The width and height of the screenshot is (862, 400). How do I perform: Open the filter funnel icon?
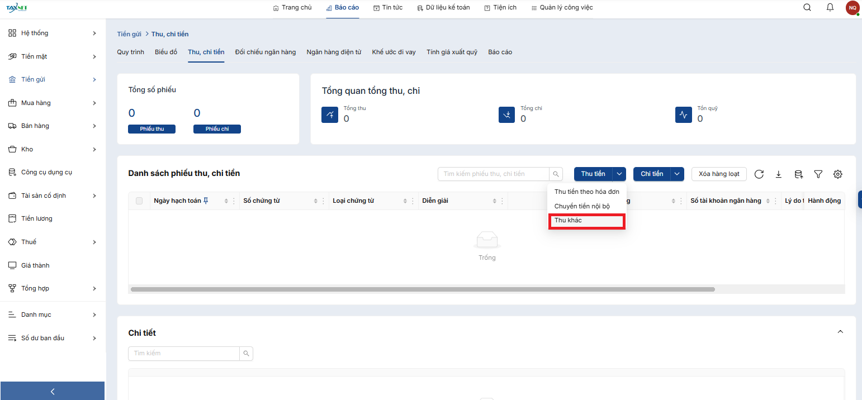pyautogui.click(x=818, y=174)
